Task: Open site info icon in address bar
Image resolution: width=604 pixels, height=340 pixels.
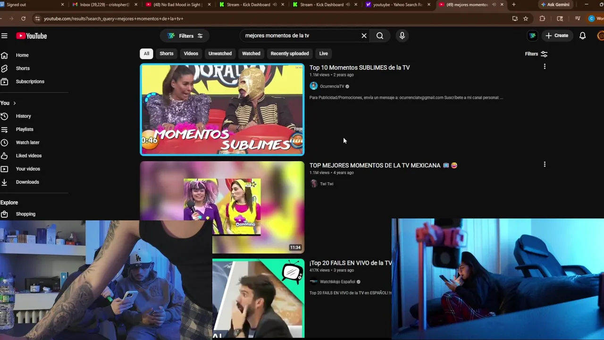Action: (x=37, y=18)
